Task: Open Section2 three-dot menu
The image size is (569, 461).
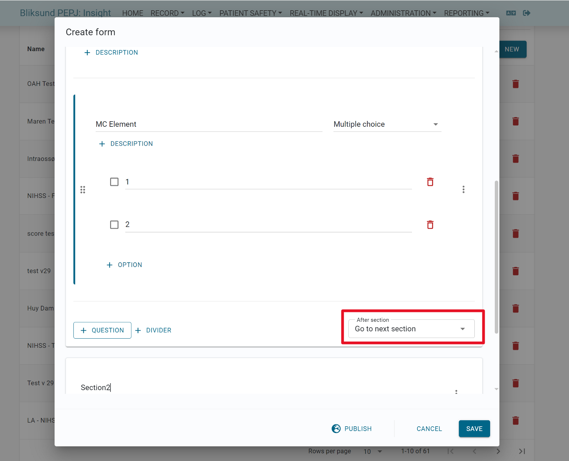Action: tap(456, 392)
